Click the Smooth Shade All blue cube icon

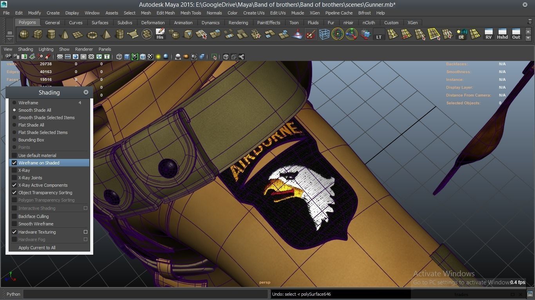[127, 57]
